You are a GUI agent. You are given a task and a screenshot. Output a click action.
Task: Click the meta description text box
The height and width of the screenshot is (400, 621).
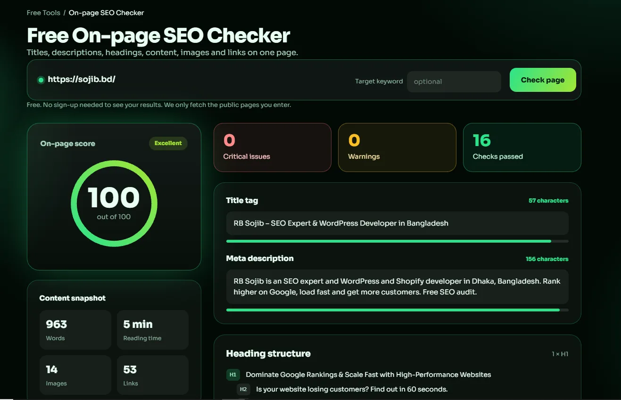coord(397,287)
